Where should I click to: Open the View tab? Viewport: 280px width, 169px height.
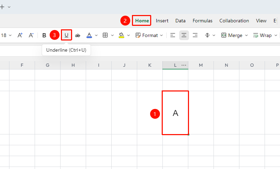pos(261,21)
